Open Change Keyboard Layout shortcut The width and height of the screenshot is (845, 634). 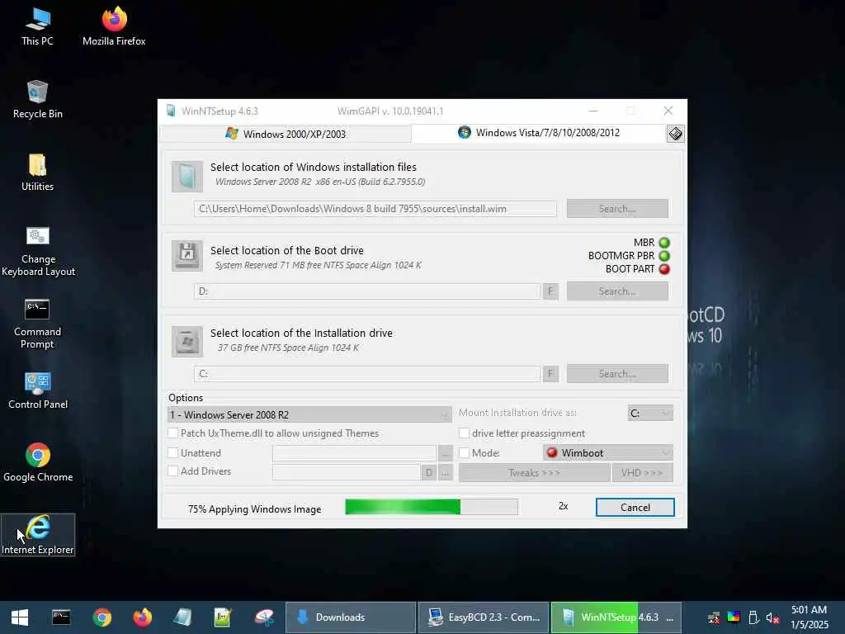[x=38, y=251]
